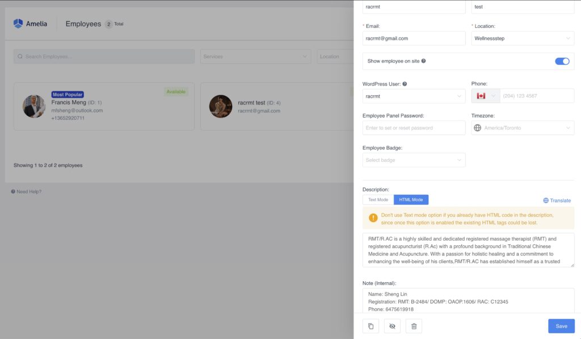This screenshot has height=339, width=581.
Task: Click the Amelia logo icon
Action: pos(18,24)
